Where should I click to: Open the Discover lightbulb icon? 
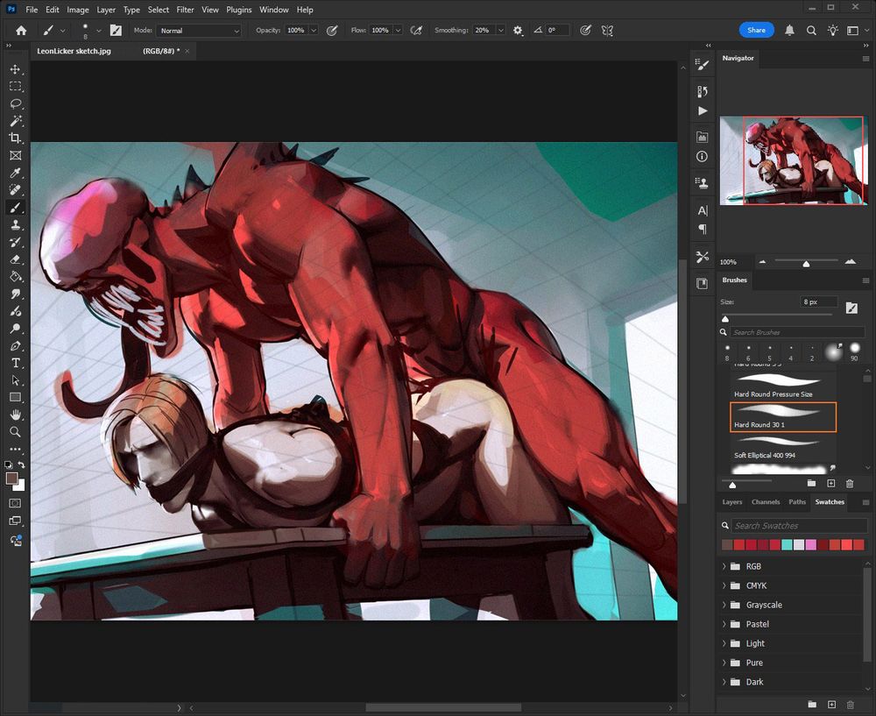tap(832, 30)
